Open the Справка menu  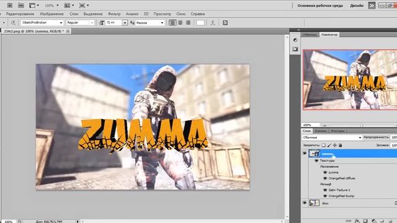(197, 14)
